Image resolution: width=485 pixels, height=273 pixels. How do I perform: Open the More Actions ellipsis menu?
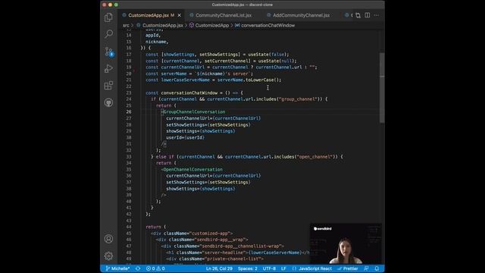377,15
